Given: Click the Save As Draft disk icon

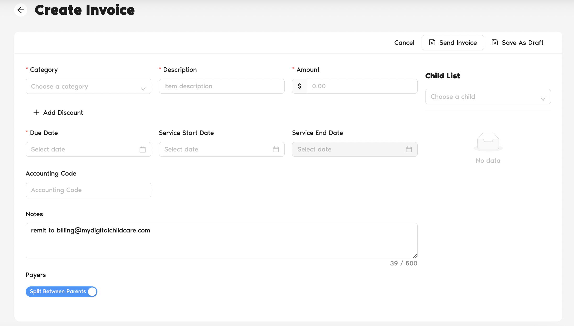Looking at the screenshot, I should (x=495, y=42).
